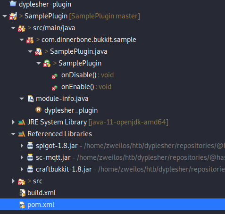Open SamplePlugin.java label in tree
Screen dimensions: 225x214
tap(79, 51)
